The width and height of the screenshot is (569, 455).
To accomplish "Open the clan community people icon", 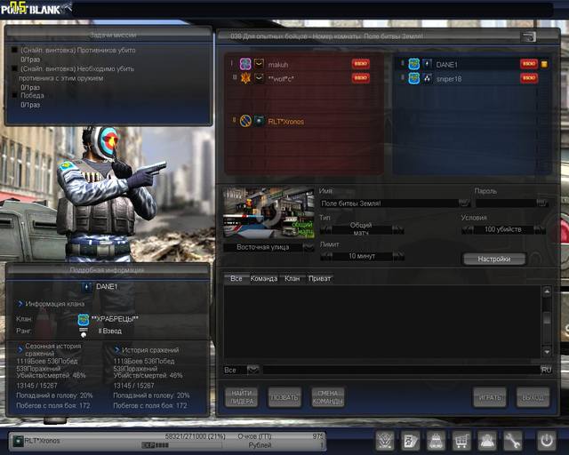I will pos(486,441).
